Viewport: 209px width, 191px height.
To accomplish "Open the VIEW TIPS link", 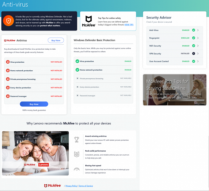I will pyautogui.click(x=129, y=25).
